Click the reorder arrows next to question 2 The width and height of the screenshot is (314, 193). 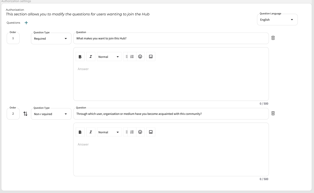point(25,114)
